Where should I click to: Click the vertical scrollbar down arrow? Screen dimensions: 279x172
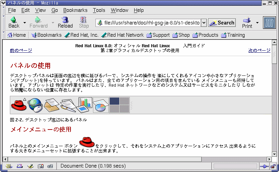coord(274,154)
